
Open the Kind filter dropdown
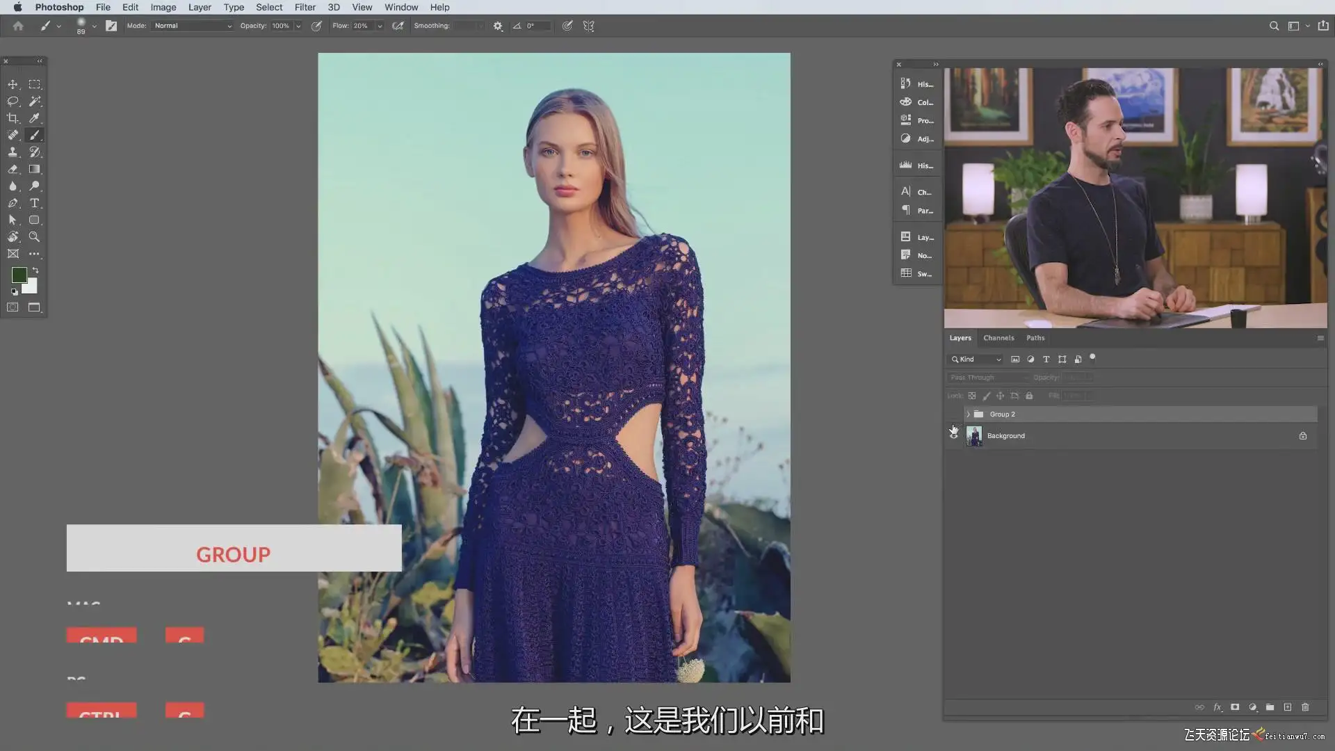pyautogui.click(x=976, y=360)
